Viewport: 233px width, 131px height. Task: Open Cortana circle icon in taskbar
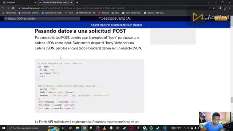point(63,128)
